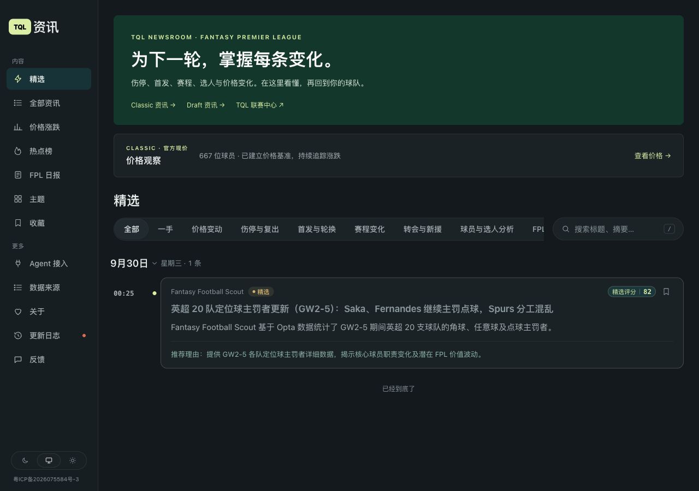
Task: Select the 球员与选人分析 filter tab
Action: [x=487, y=229]
